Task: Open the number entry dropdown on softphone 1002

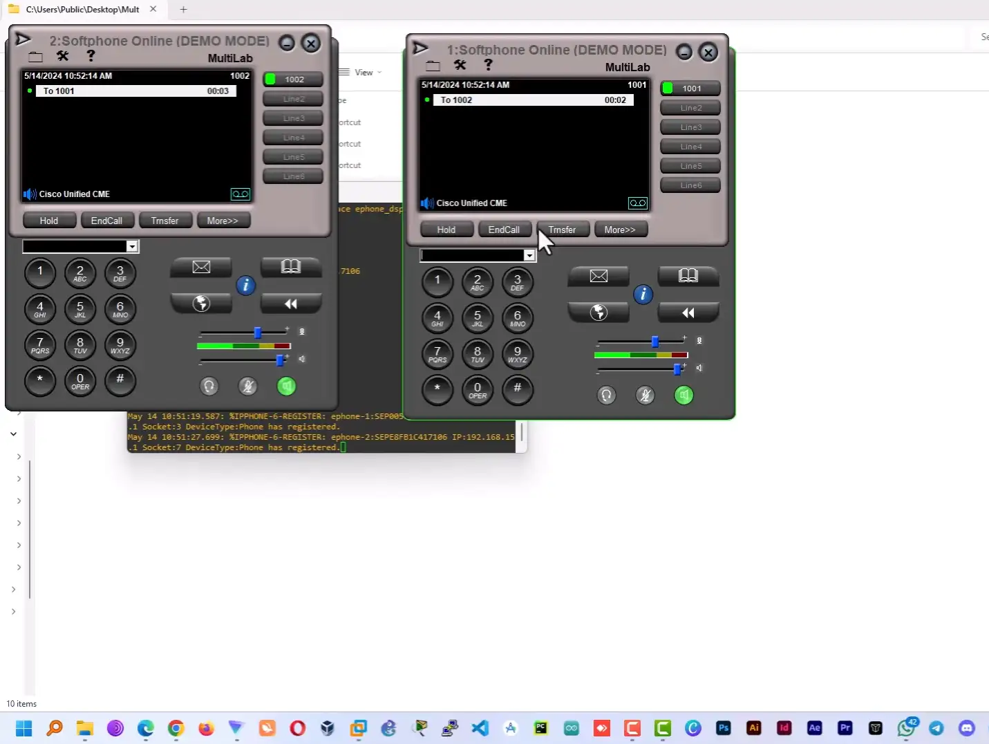Action: point(132,246)
